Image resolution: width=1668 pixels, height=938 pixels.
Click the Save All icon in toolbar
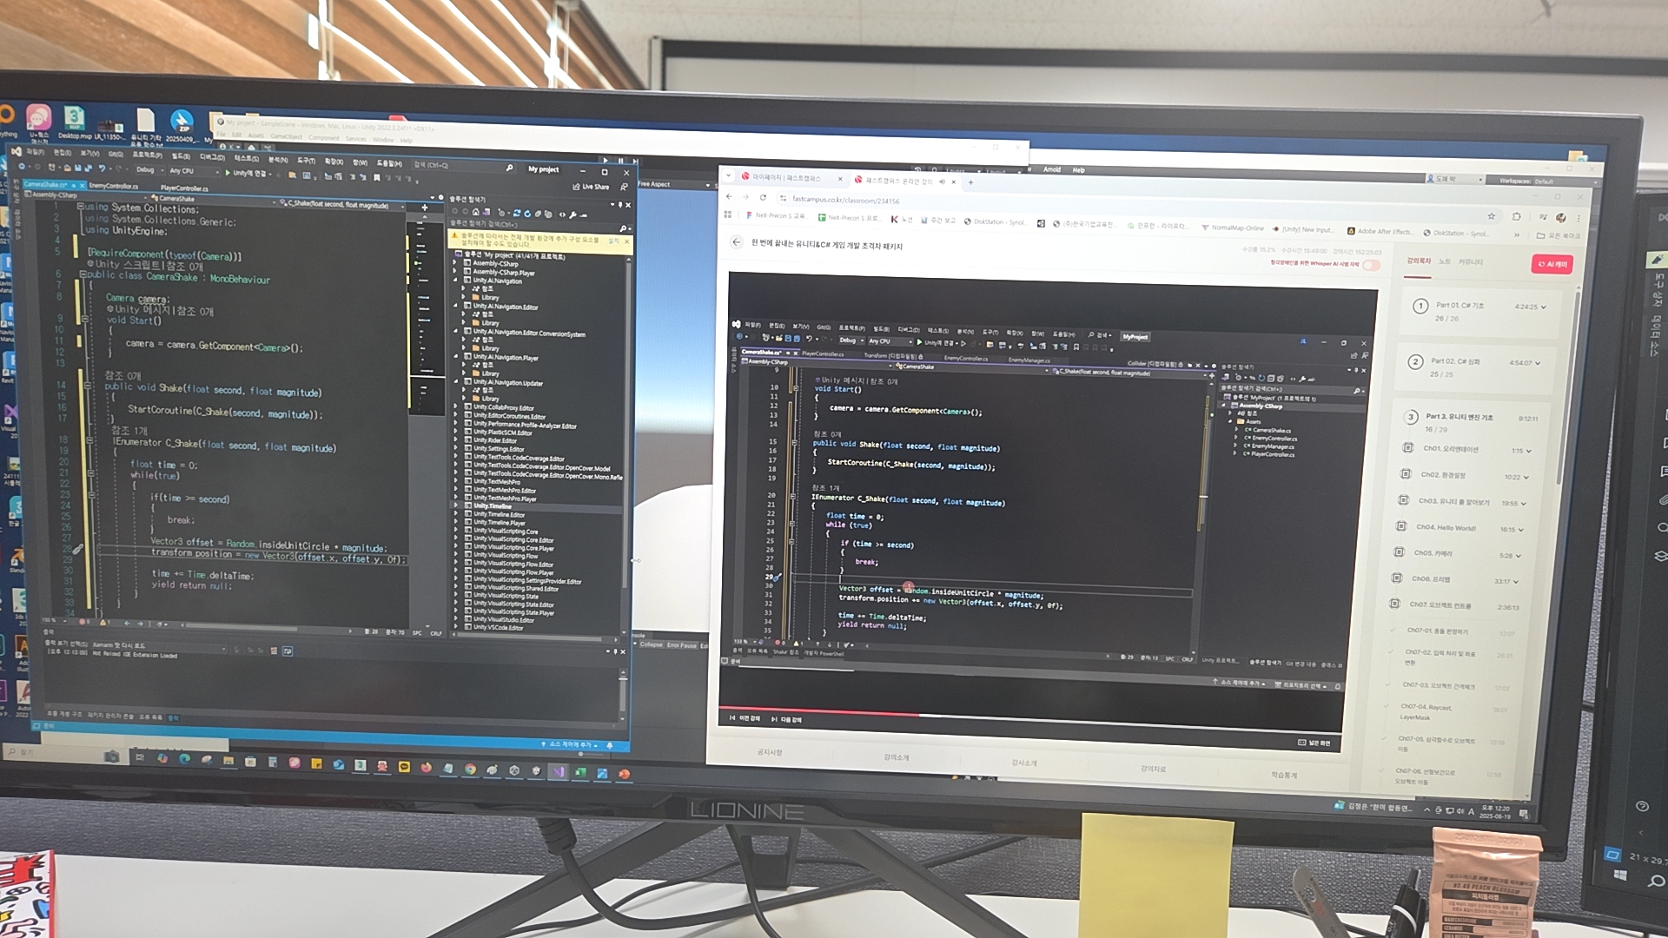pos(88,168)
